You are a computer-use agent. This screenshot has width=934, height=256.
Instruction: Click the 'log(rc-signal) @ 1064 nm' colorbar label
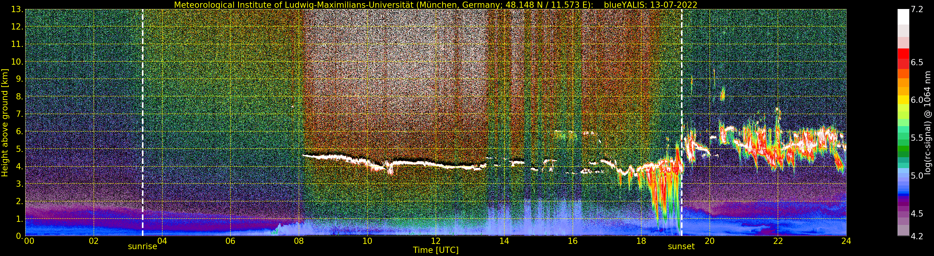point(928,122)
